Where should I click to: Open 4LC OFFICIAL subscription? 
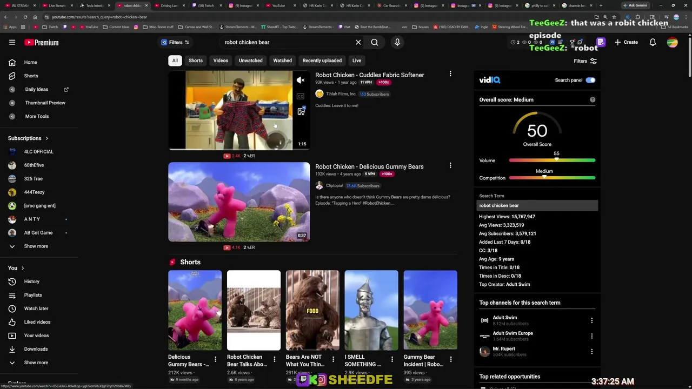pos(39,152)
